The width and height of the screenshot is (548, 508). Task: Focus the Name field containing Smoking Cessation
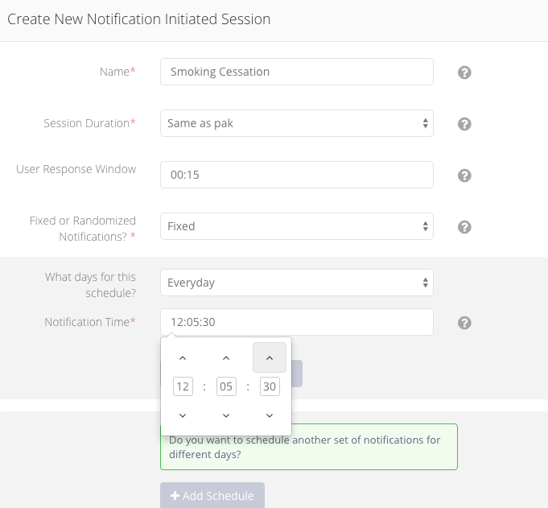point(297,72)
